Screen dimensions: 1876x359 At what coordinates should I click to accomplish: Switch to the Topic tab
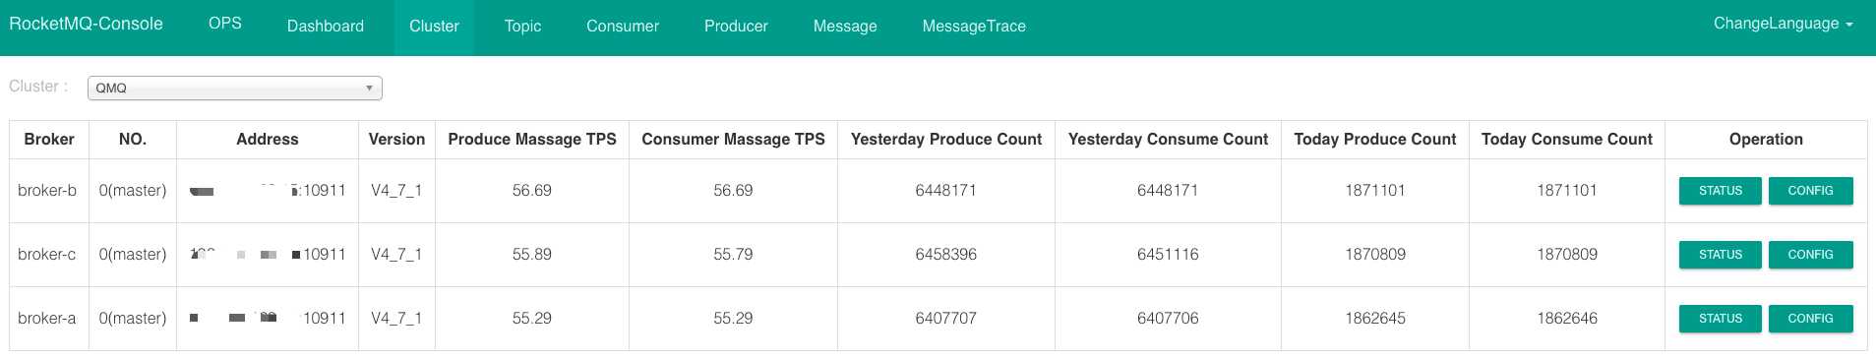(x=522, y=27)
